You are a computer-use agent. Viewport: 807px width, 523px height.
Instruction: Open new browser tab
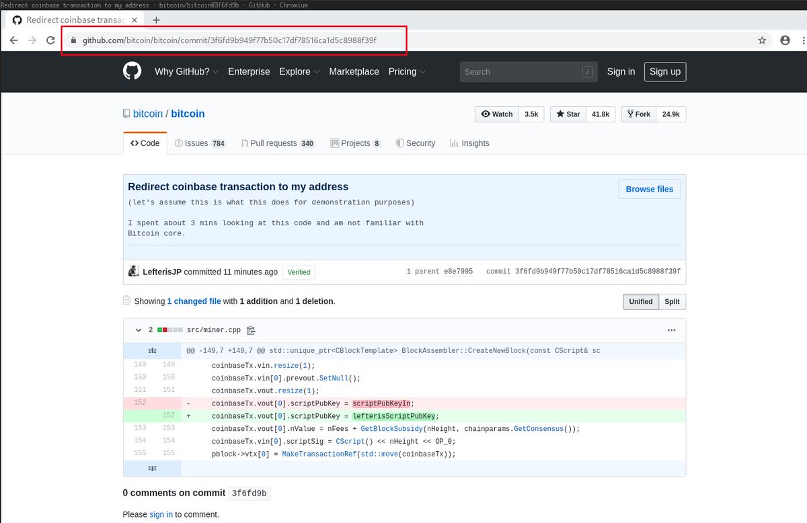pyautogui.click(x=157, y=20)
